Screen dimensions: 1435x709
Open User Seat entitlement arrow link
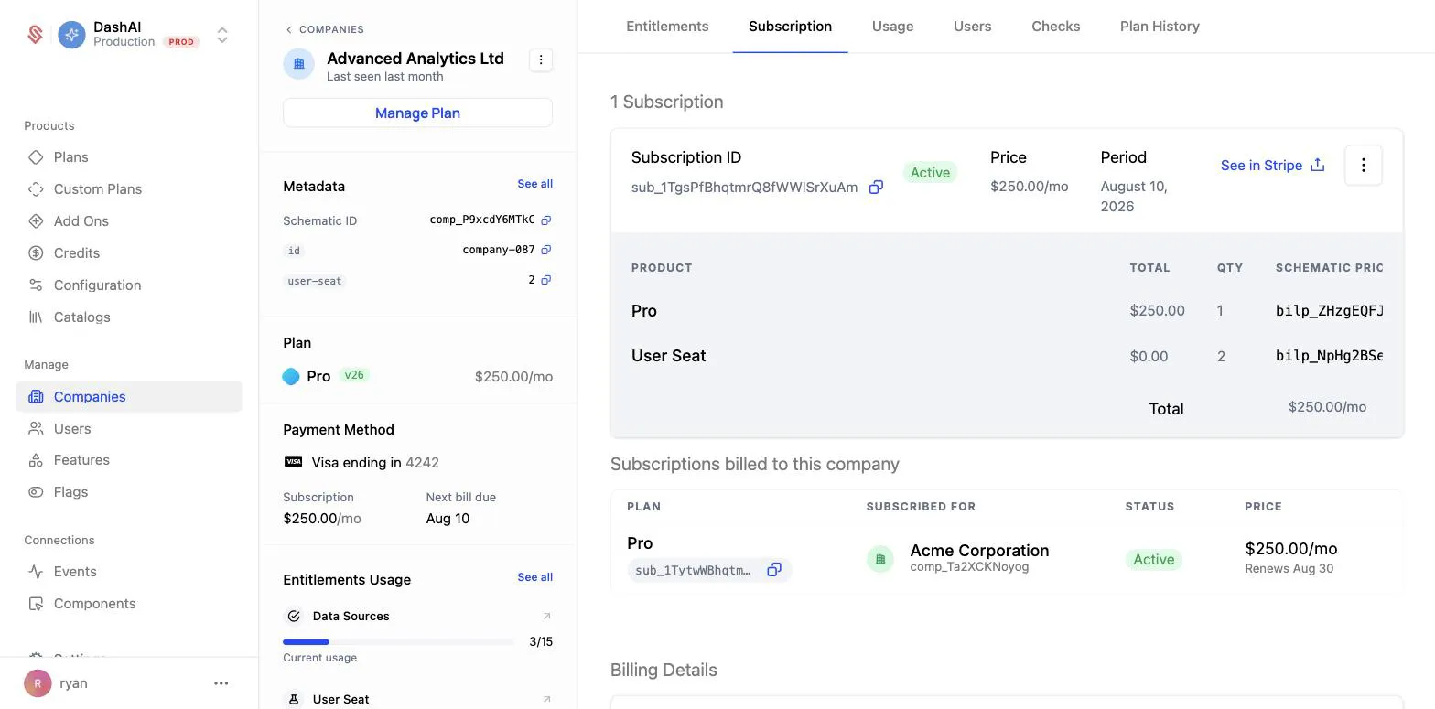[547, 700]
